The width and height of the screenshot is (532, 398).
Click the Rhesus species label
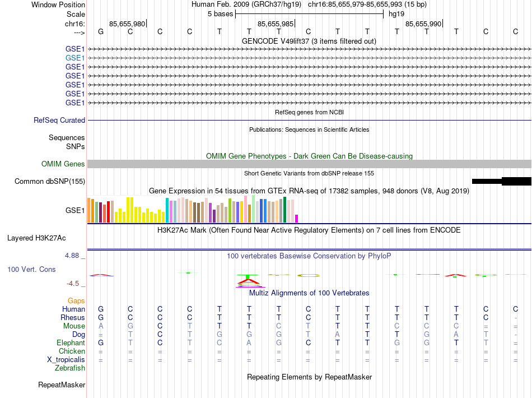(x=73, y=317)
